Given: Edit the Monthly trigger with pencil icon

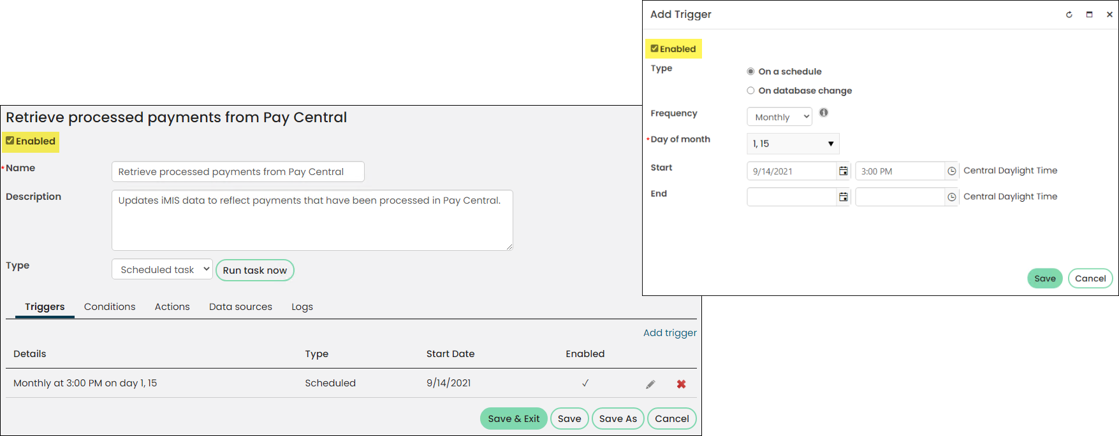Looking at the screenshot, I should [650, 384].
